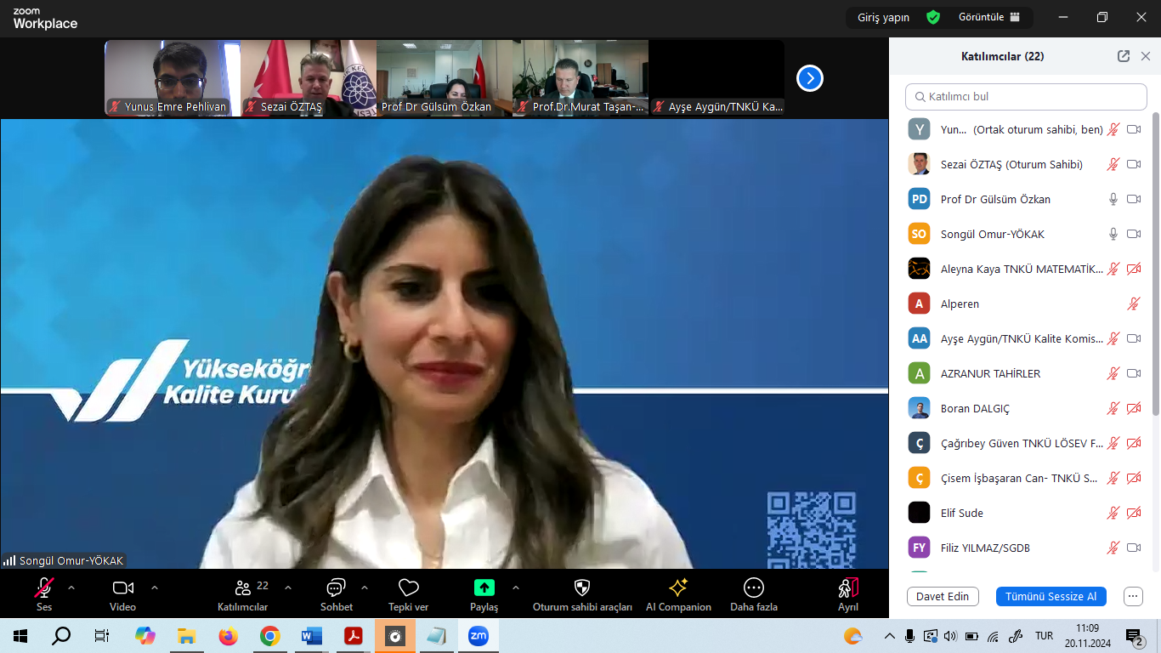
Task: Click Prof Dr Gülsüm Özkan camera icon
Action: [x=1134, y=199]
